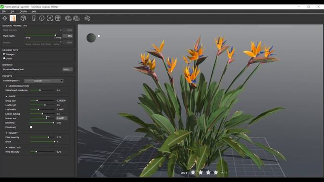This screenshot has width=324, height=182.
Task: Toggle the grid toolbar icon
Action: point(58,18)
